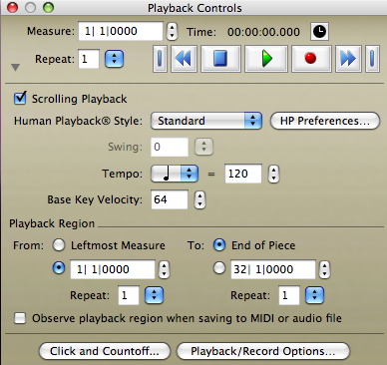Click the Tempo 120 input field
This screenshot has width=387, height=365.
point(243,174)
